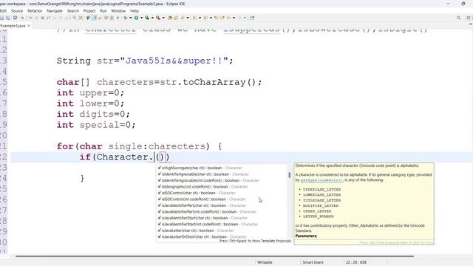Open the Project menu
Viewport: 473px width, 266px height.
(x=89, y=11)
